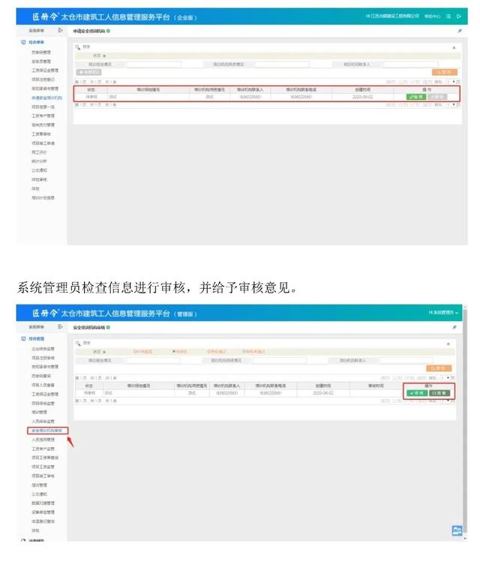This screenshot has height=565, width=480.
Task: Click the orange 查询 button in lower panel
Action: click(439, 368)
